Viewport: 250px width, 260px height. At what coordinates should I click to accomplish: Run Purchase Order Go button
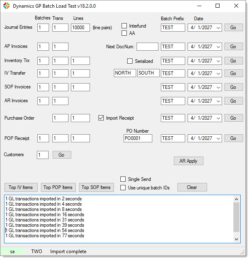(x=234, y=118)
